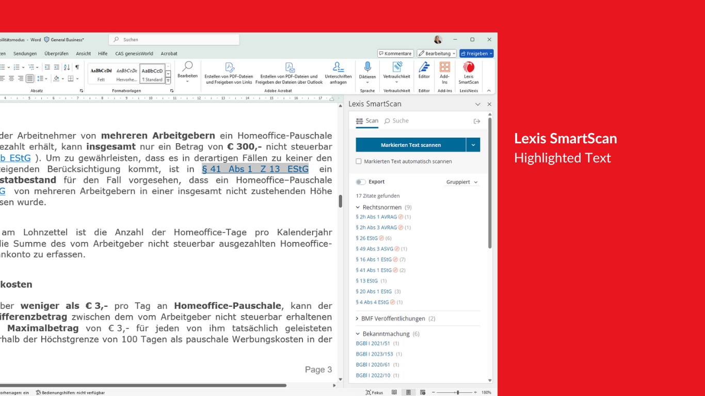Screen dimensions: 705x396
Task: Open CAS genesisWorld ribbon tab
Action: [134, 54]
